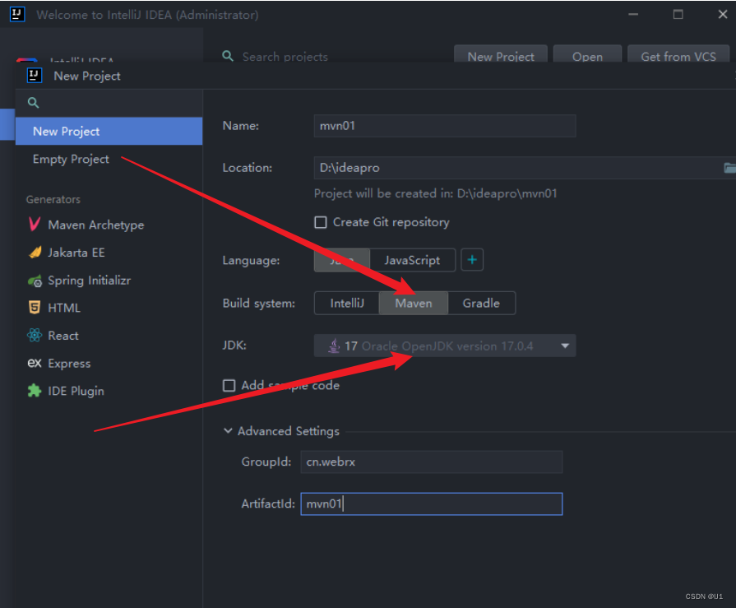Collapse the Advanced Settings section
The height and width of the screenshot is (608, 736).
[x=228, y=431]
